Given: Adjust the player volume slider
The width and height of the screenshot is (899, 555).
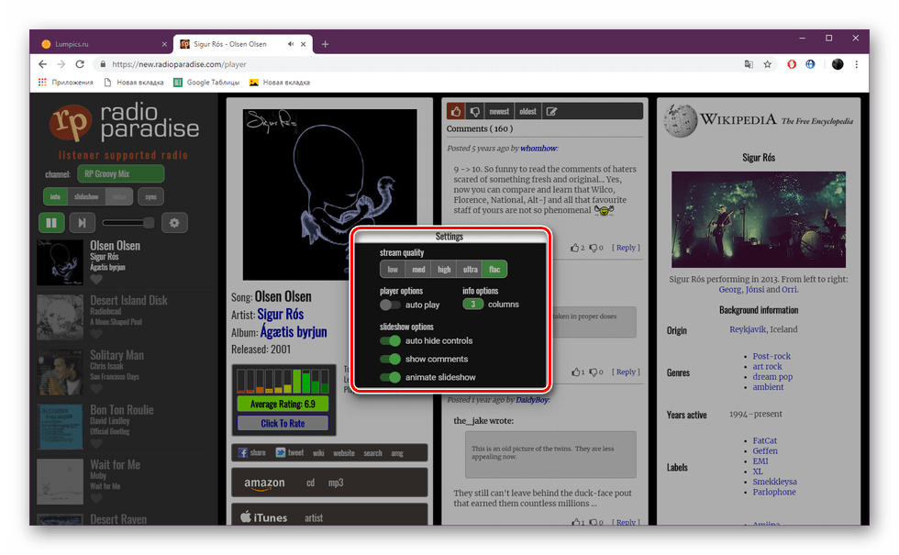Looking at the screenshot, I should point(128,222).
